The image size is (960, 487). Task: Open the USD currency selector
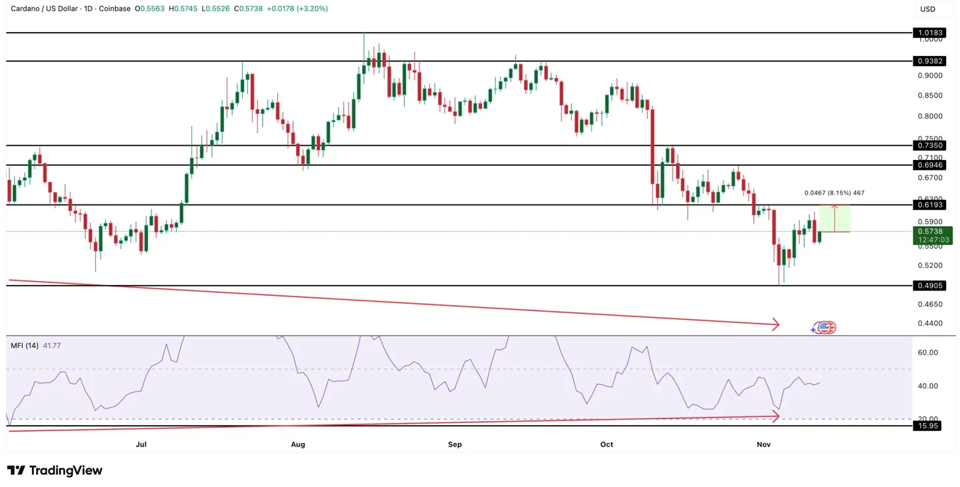(927, 9)
